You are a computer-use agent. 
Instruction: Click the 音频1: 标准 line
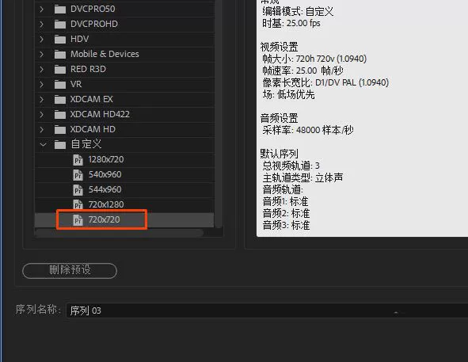point(285,202)
